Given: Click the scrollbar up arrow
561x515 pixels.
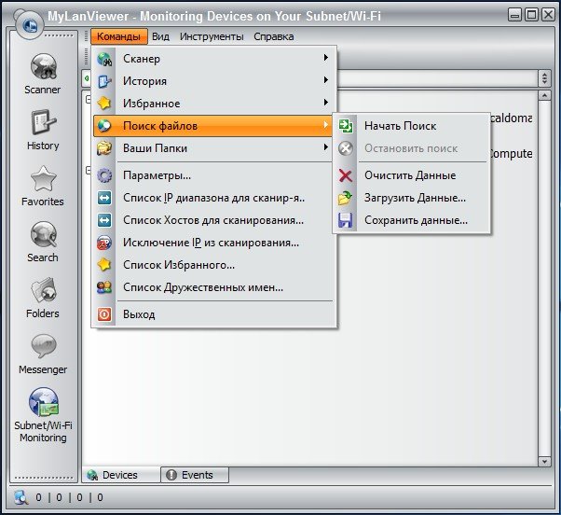Looking at the screenshot, I should click(544, 95).
